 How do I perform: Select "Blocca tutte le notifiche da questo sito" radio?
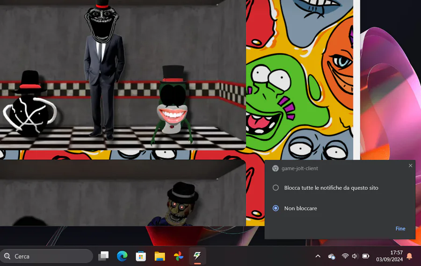click(276, 187)
